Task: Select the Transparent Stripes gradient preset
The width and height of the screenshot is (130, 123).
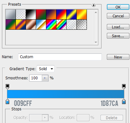Action: (71, 24)
